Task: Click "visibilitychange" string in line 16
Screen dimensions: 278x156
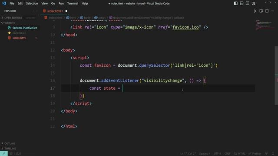Action: pos(163,81)
